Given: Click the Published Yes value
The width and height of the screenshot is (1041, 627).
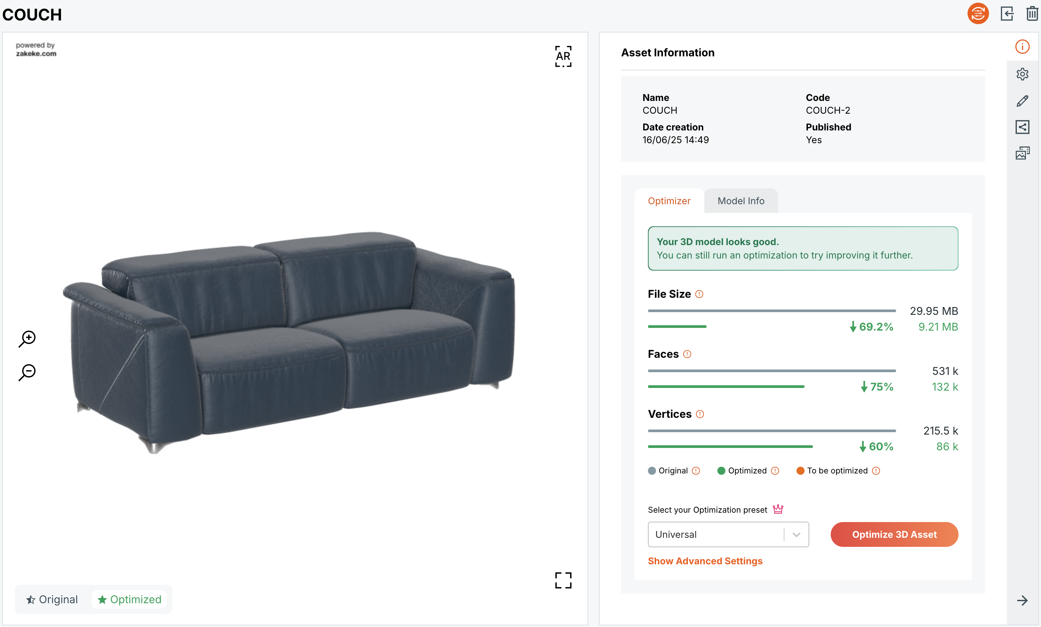Looking at the screenshot, I should point(813,140).
